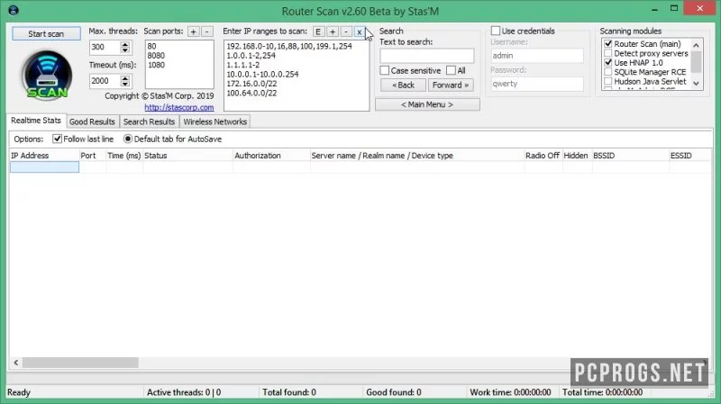Image resolution: width=721 pixels, height=404 pixels.
Task: Click the Password field showing qwerty
Action: (x=537, y=84)
